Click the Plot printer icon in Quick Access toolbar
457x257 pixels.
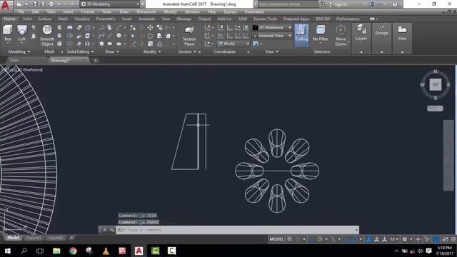pos(51,4)
